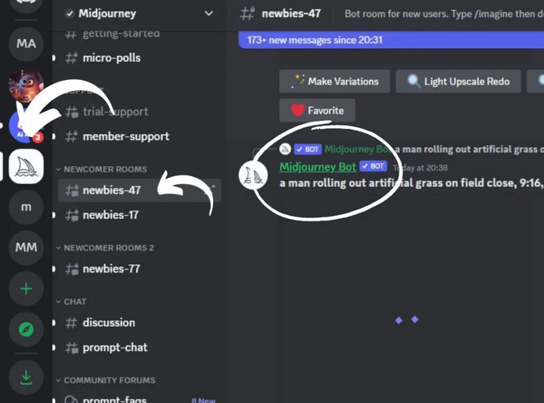Click the Make Variations button

pyautogui.click(x=334, y=82)
